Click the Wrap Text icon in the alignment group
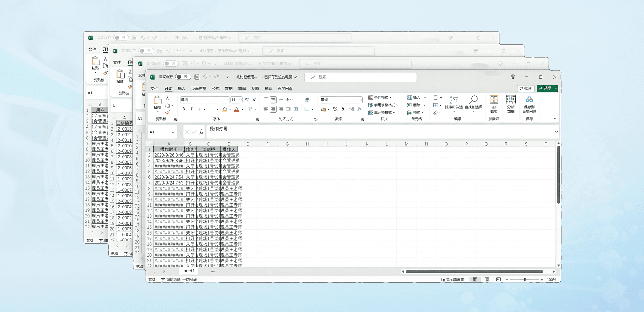 pyautogui.click(x=307, y=100)
